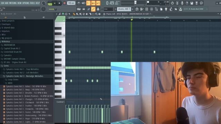Open the Piano roll view icon

click(x=142, y=9)
